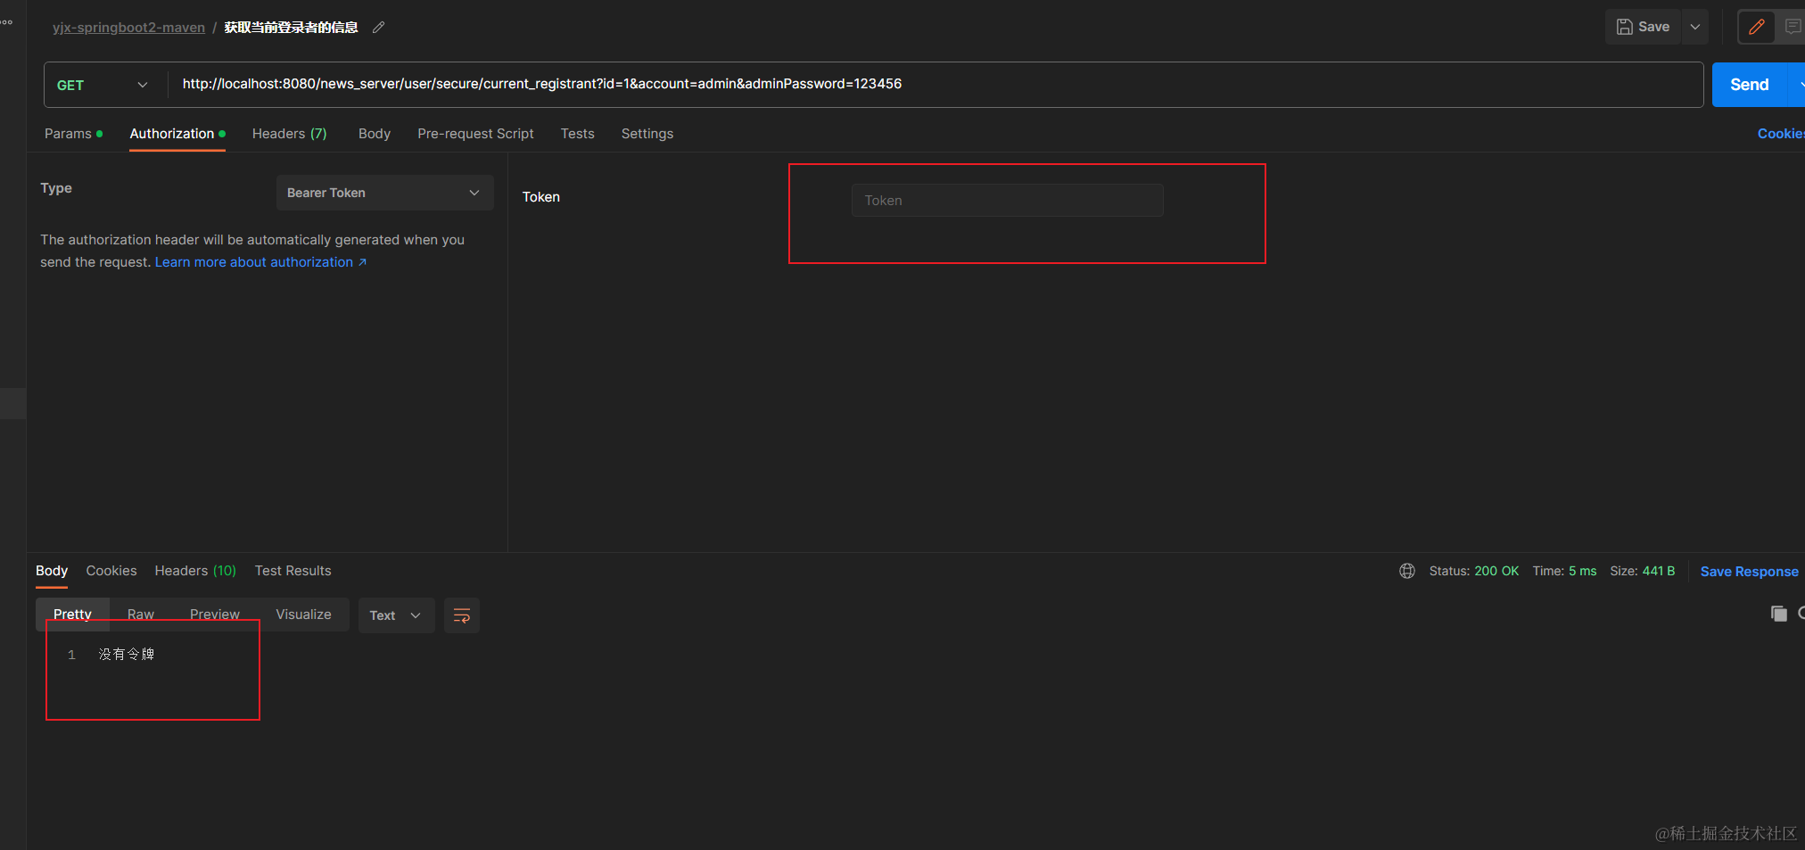Open the request Body tab
This screenshot has height=850, width=1805.
pos(375,134)
